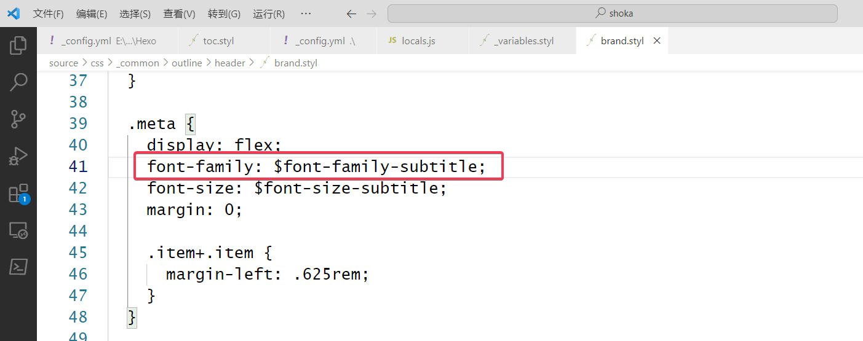Expand the overflow menu with three dots

pyautogui.click(x=306, y=14)
